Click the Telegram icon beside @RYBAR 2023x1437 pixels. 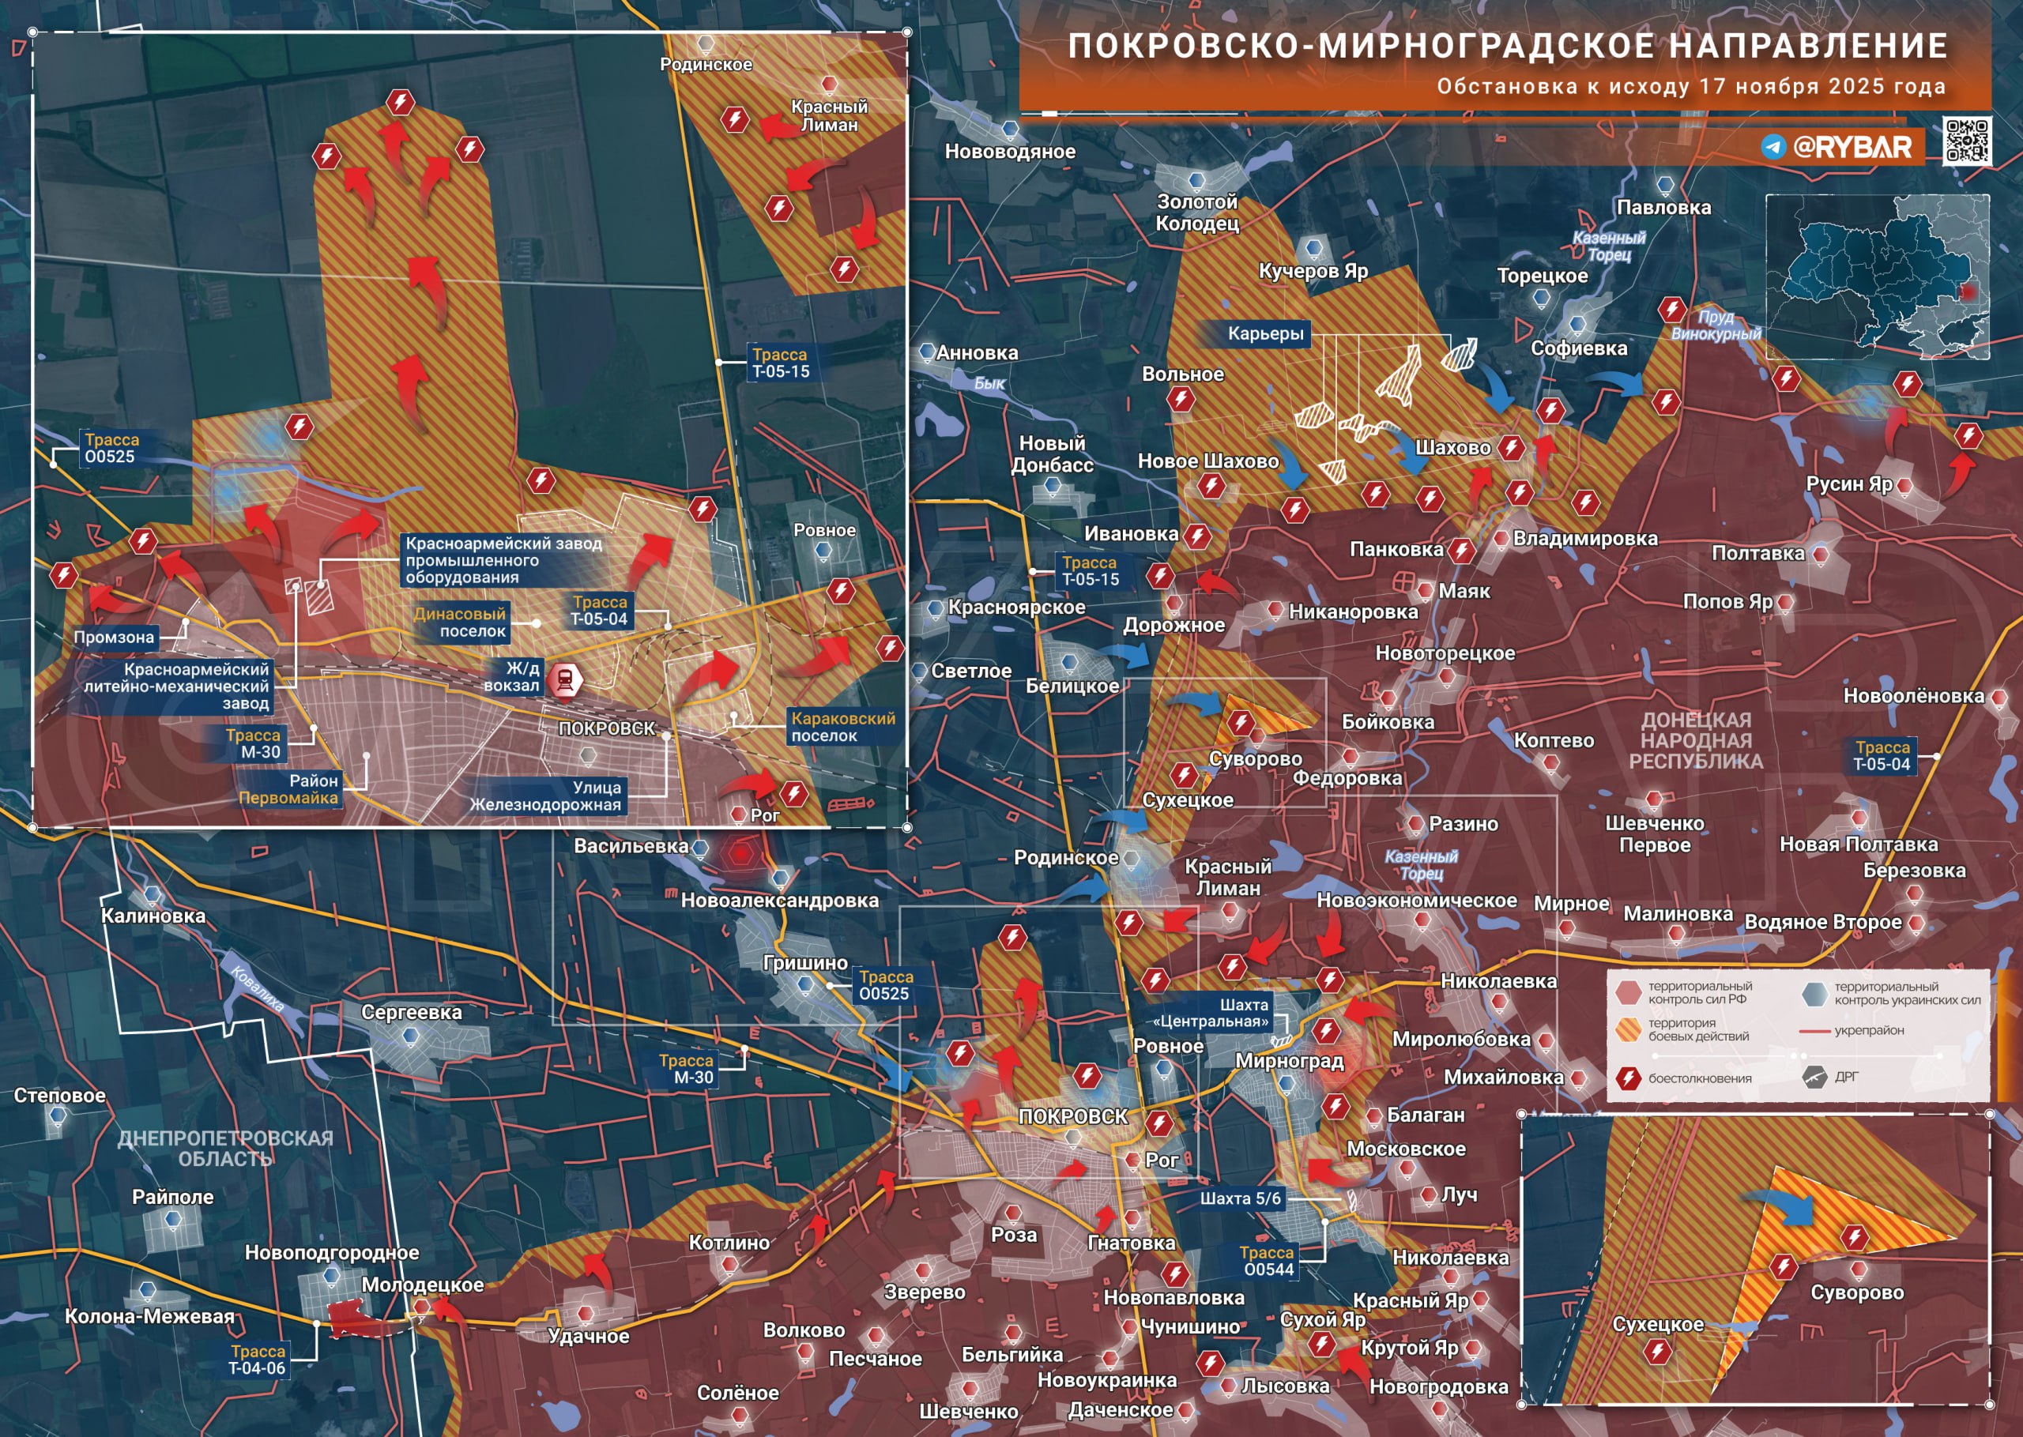pyautogui.click(x=1772, y=146)
